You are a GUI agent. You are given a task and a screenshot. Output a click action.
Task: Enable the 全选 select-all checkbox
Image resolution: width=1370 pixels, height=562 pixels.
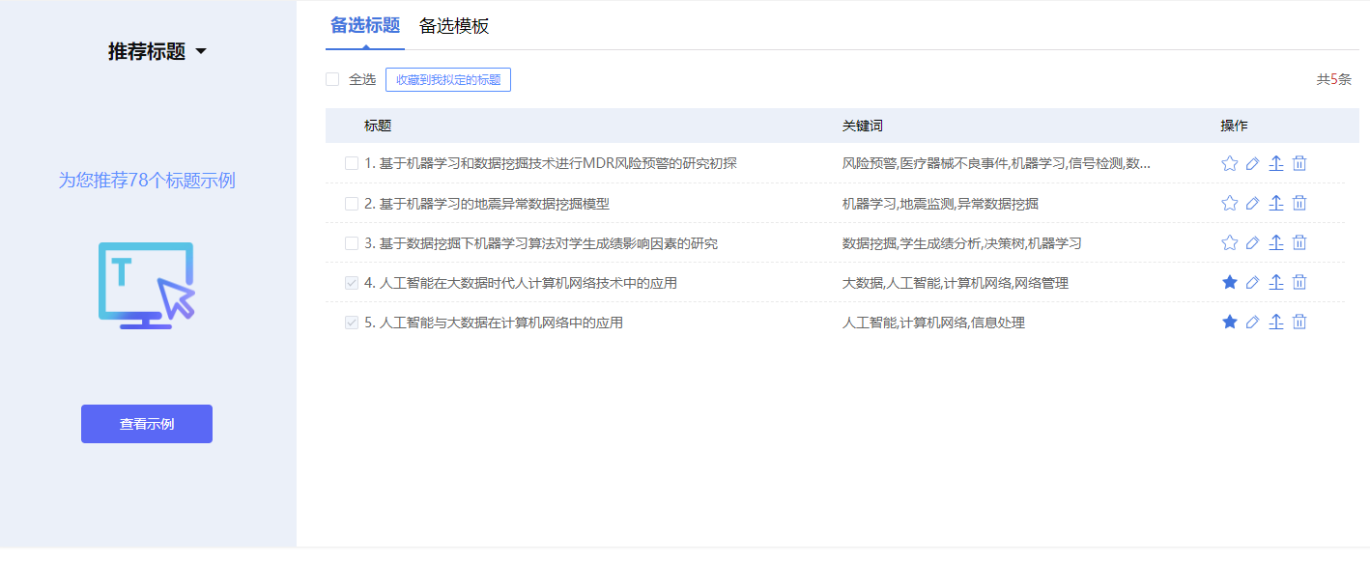(331, 78)
